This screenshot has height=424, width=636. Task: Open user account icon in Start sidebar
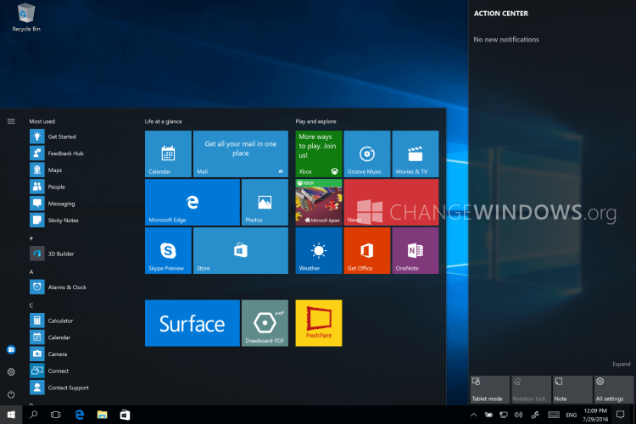click(x=11, y=349)
